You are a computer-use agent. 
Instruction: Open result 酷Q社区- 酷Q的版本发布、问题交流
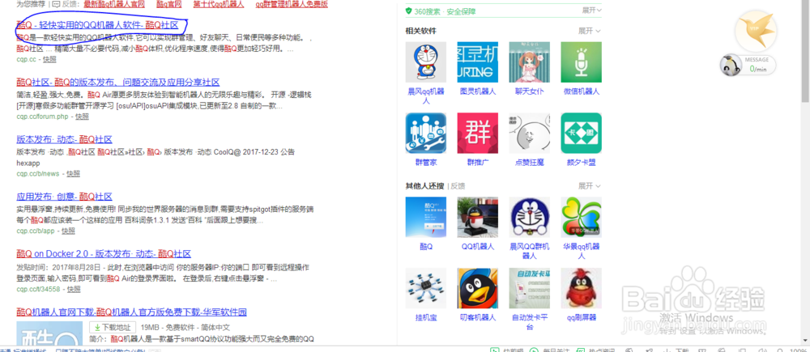[117, 82]
